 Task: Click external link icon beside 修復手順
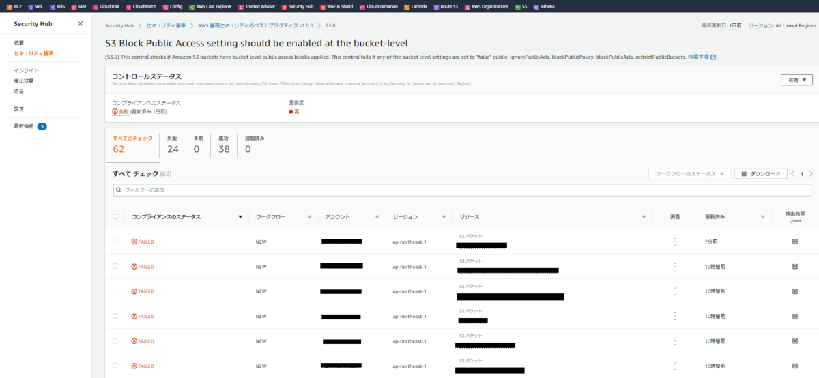tap(713, 57)
